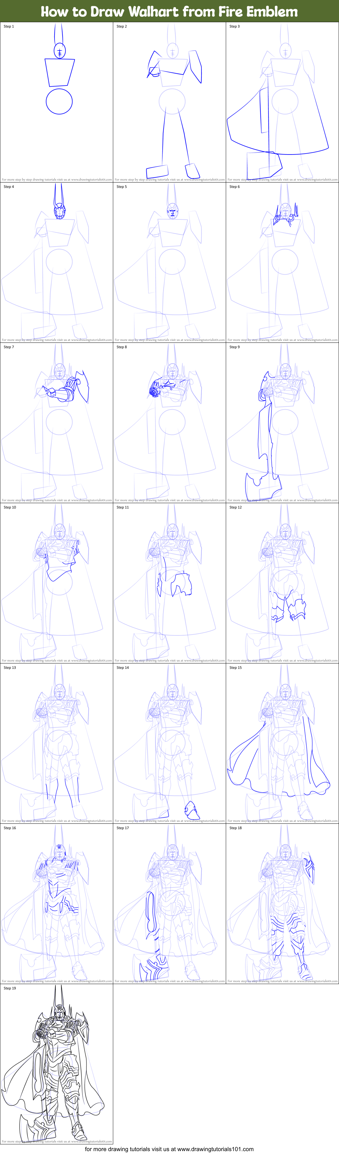339x1154 pixels.
Task: Click the title 'How to Draw Walhart from Fire Emblem'
Action: (169, 11)
